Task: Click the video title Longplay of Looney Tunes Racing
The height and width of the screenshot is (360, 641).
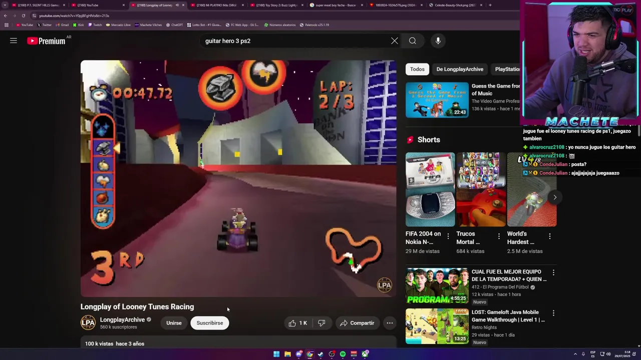Action: [137, 306]
